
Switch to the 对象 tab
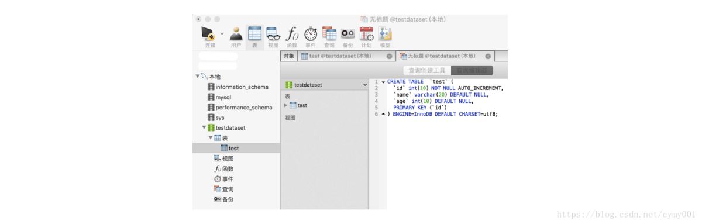click(x=289, y=56)
